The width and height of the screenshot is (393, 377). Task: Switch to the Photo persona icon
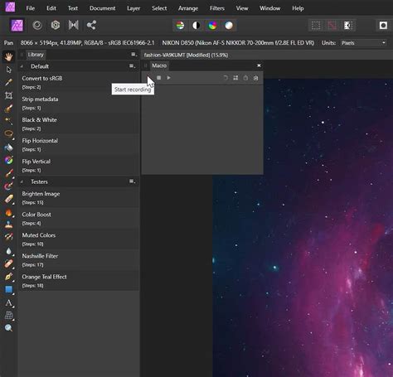coord(17,26)
